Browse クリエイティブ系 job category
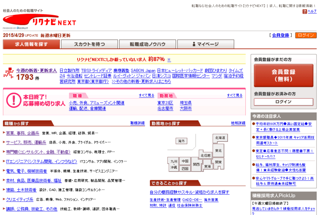The width and height of the screenshot is (320, 215). [20, 199]
